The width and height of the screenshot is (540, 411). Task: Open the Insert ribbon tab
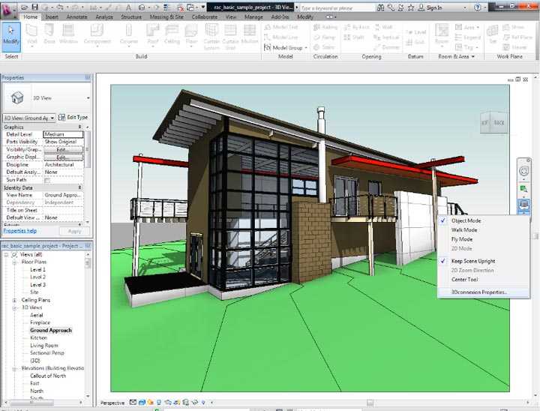52,16
